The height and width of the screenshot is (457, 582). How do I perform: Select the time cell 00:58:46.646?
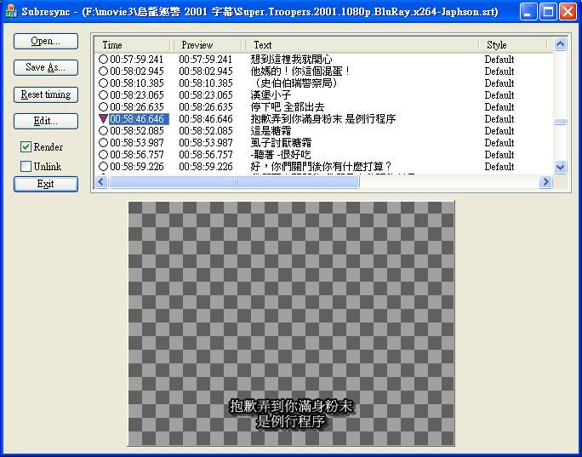tap(140, 119)
